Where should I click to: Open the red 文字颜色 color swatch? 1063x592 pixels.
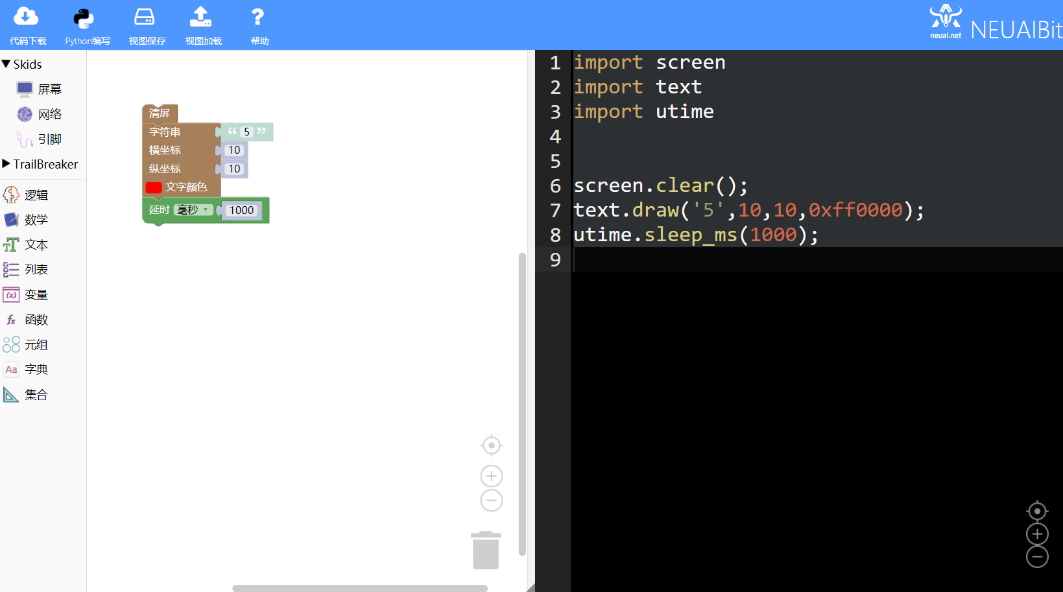click(154, 187)
